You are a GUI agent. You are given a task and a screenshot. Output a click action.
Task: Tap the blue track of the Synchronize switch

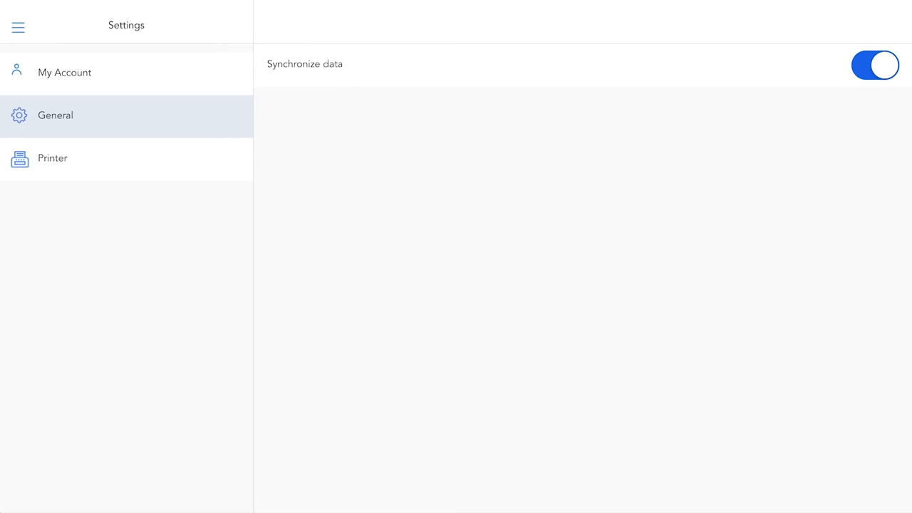click(862, 65)
